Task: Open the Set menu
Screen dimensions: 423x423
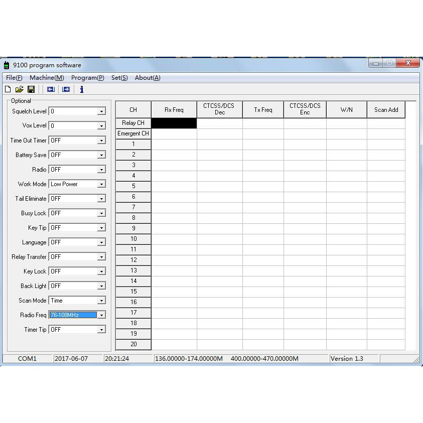Action: pos(119,78)
